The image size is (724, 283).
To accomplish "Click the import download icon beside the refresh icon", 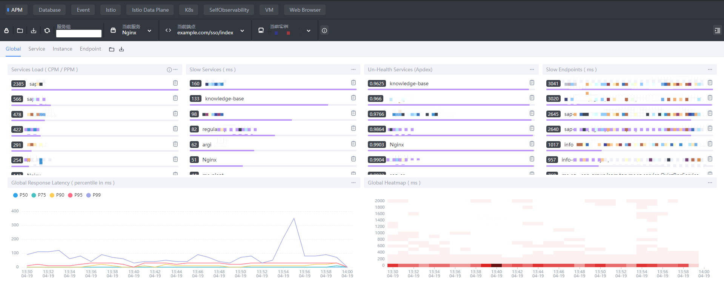I will (34, 31).
